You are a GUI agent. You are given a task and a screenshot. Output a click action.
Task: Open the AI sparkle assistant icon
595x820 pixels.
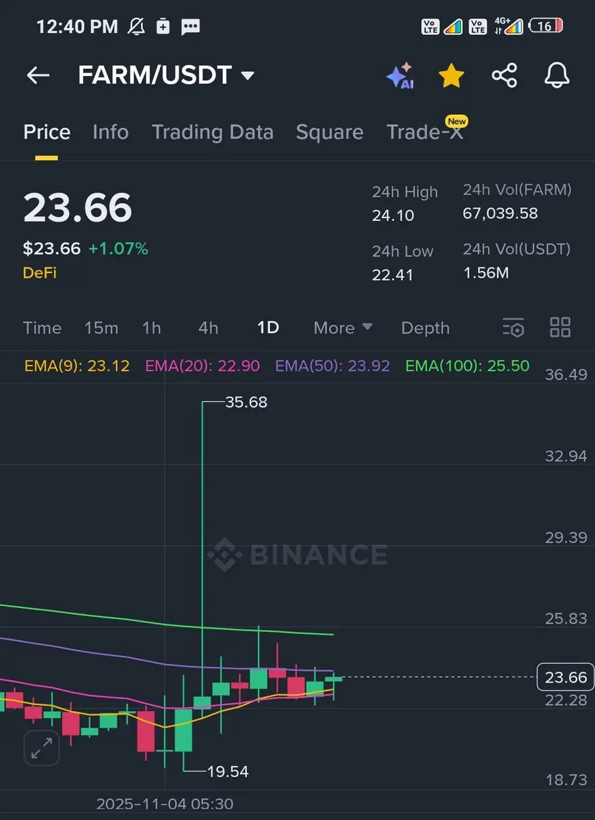click(x=401, y=76)
